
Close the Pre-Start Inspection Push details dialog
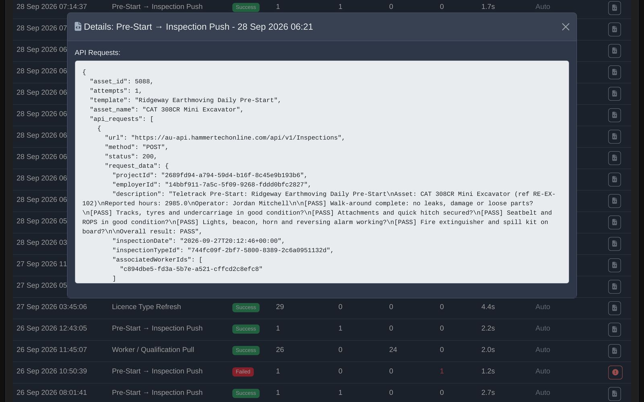click(566, 27)
